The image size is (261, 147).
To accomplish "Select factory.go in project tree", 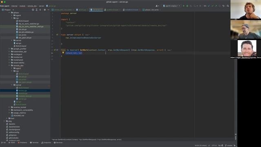I will [23, 91].
